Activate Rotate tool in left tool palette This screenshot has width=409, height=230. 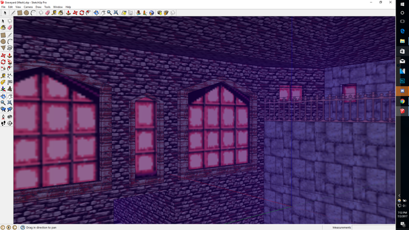tap(3, 62)
